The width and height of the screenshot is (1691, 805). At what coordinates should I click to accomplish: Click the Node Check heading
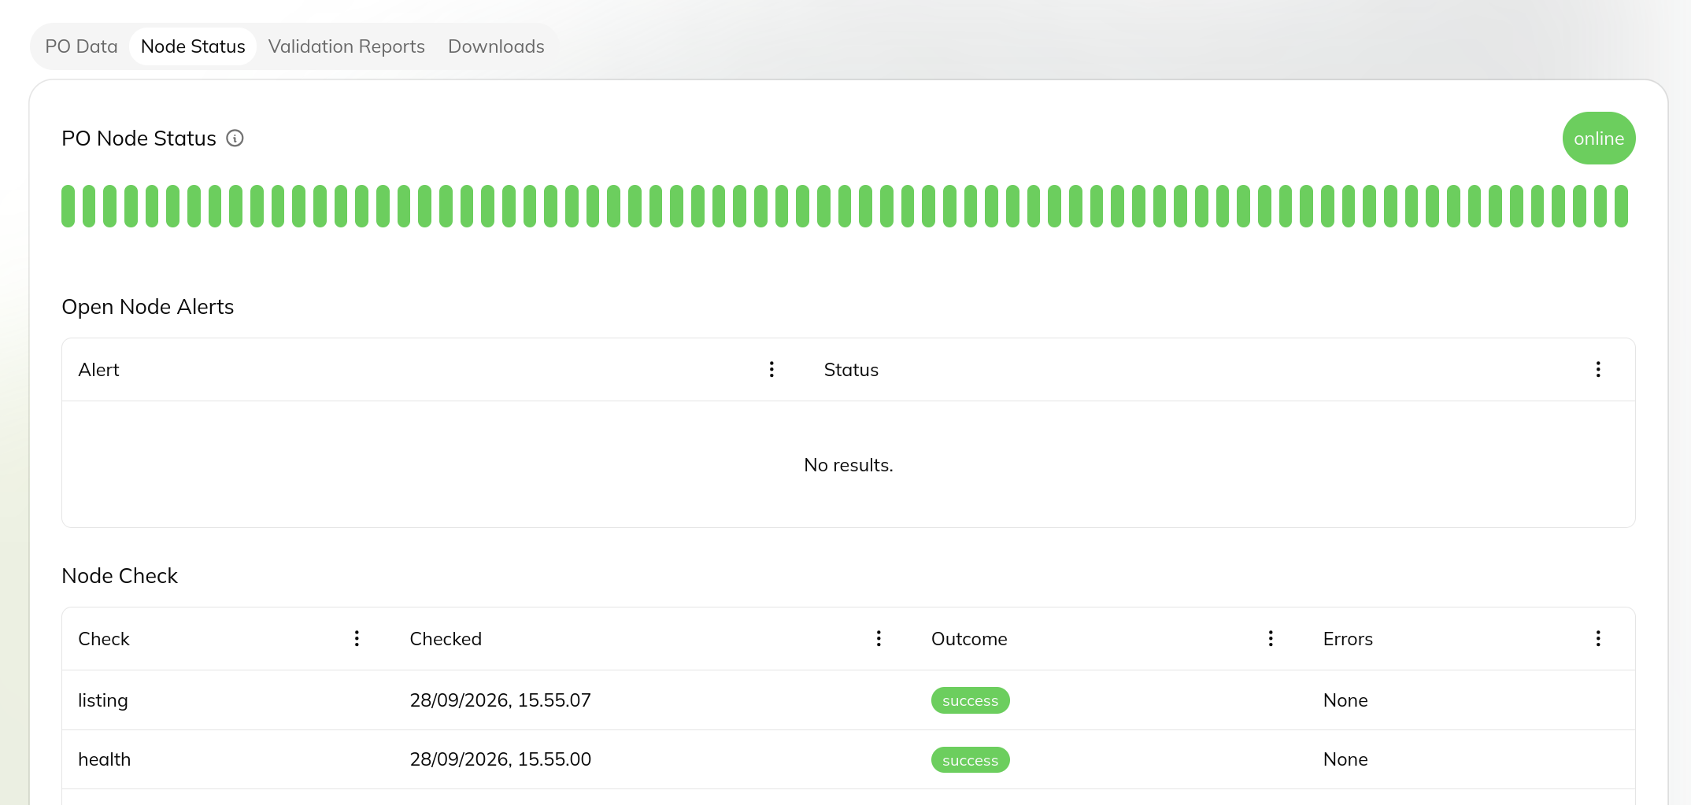pos(120,576)
